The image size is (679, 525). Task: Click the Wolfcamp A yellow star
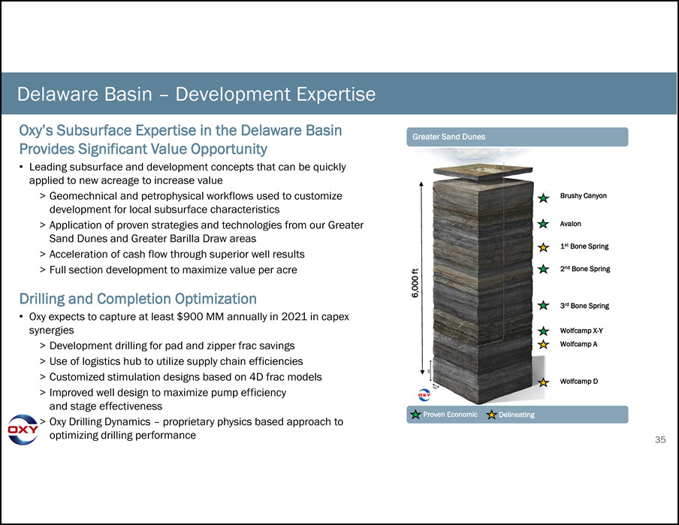544,344
